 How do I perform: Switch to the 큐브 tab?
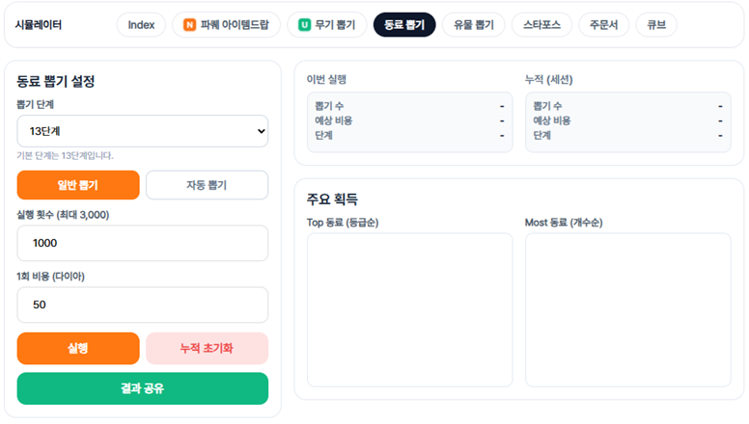656,24
